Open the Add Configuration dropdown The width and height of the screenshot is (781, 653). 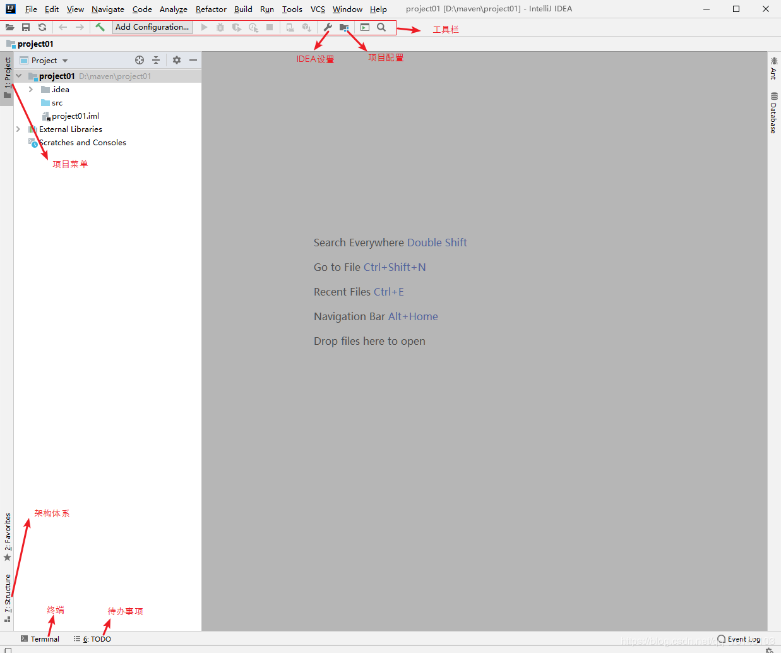pyautogui.click(x=152, y=27)
